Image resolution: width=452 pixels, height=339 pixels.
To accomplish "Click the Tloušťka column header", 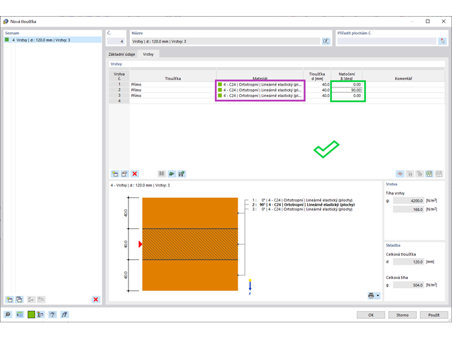I will 172,76.
